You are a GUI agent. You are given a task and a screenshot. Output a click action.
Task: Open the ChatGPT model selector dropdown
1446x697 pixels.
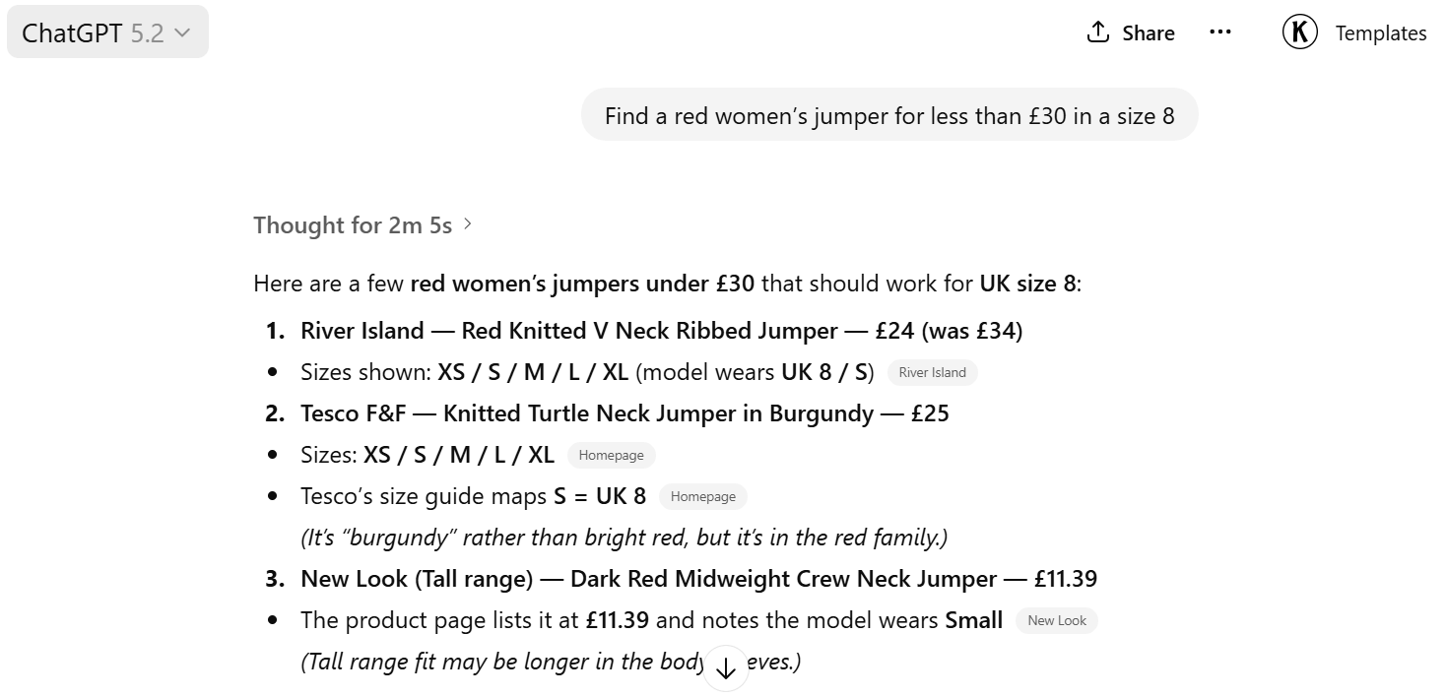click(106, 32)
